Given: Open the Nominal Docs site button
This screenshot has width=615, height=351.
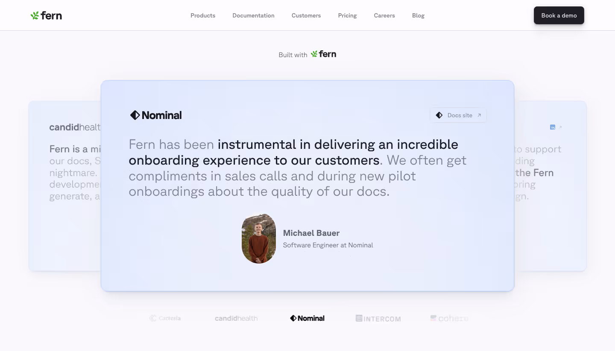Looking at the screenshot, I should click(458, 115).
